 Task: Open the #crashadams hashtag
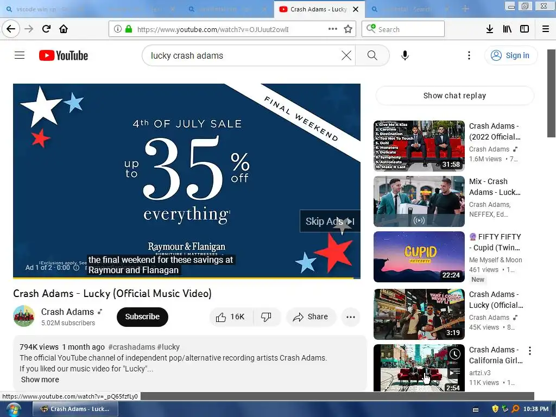tap(131, 347)
